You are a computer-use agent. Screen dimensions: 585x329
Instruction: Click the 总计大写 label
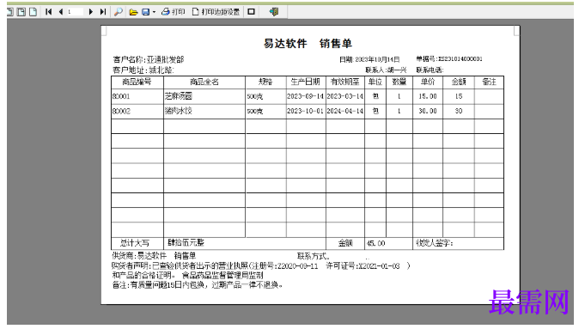point(135,243)
